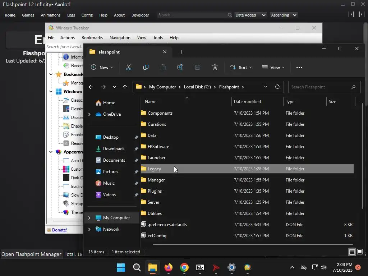Add a new Explorer tab
Image resolution: width=368 pixels, height=276 pixels.
tap(181, 52)
